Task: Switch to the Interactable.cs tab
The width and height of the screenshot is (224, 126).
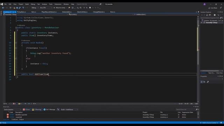Action: tap(67, 12)
